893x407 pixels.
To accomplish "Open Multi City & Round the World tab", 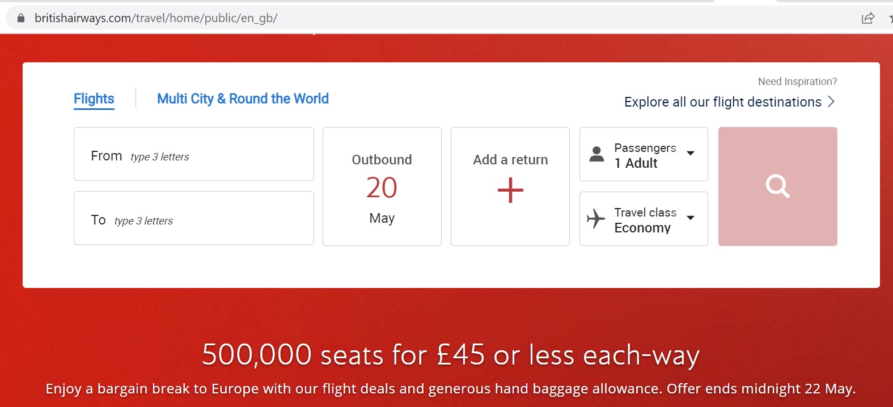I will click(243, 99).
